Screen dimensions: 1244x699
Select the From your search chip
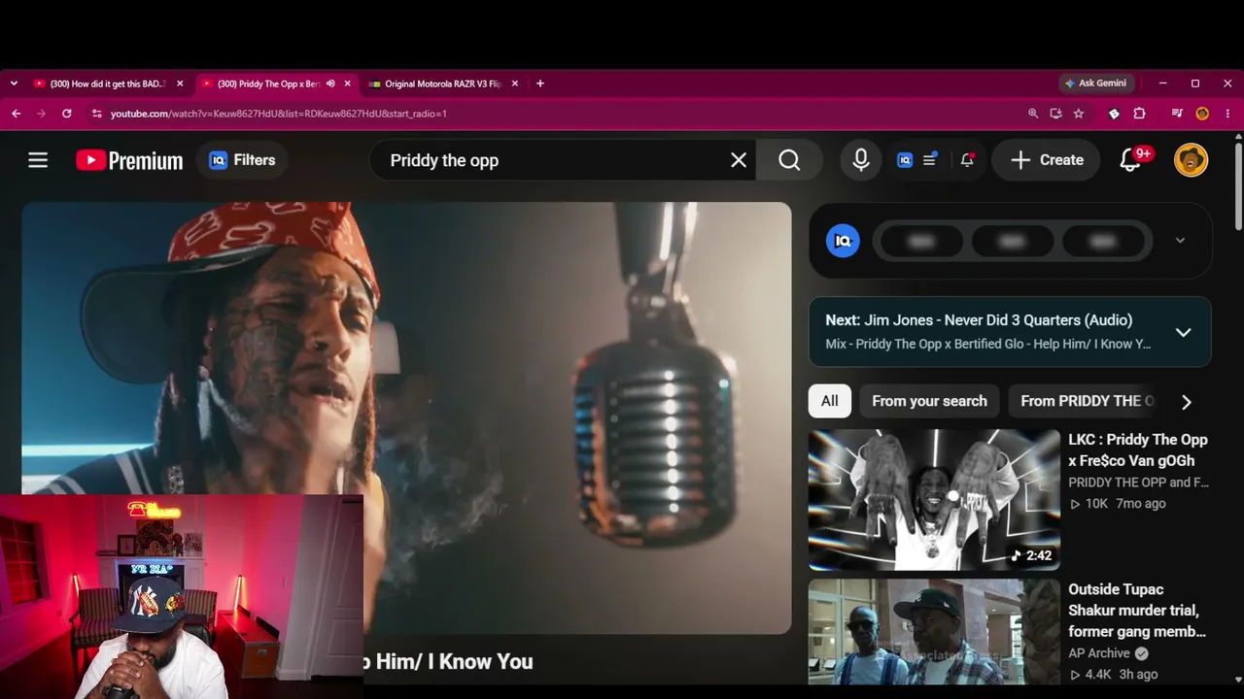(929, 401)
